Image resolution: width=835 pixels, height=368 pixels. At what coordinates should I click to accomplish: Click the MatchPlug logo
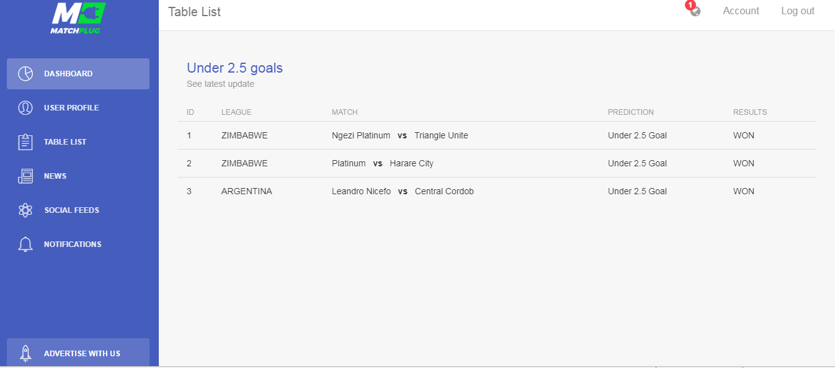tap(78, 18)
